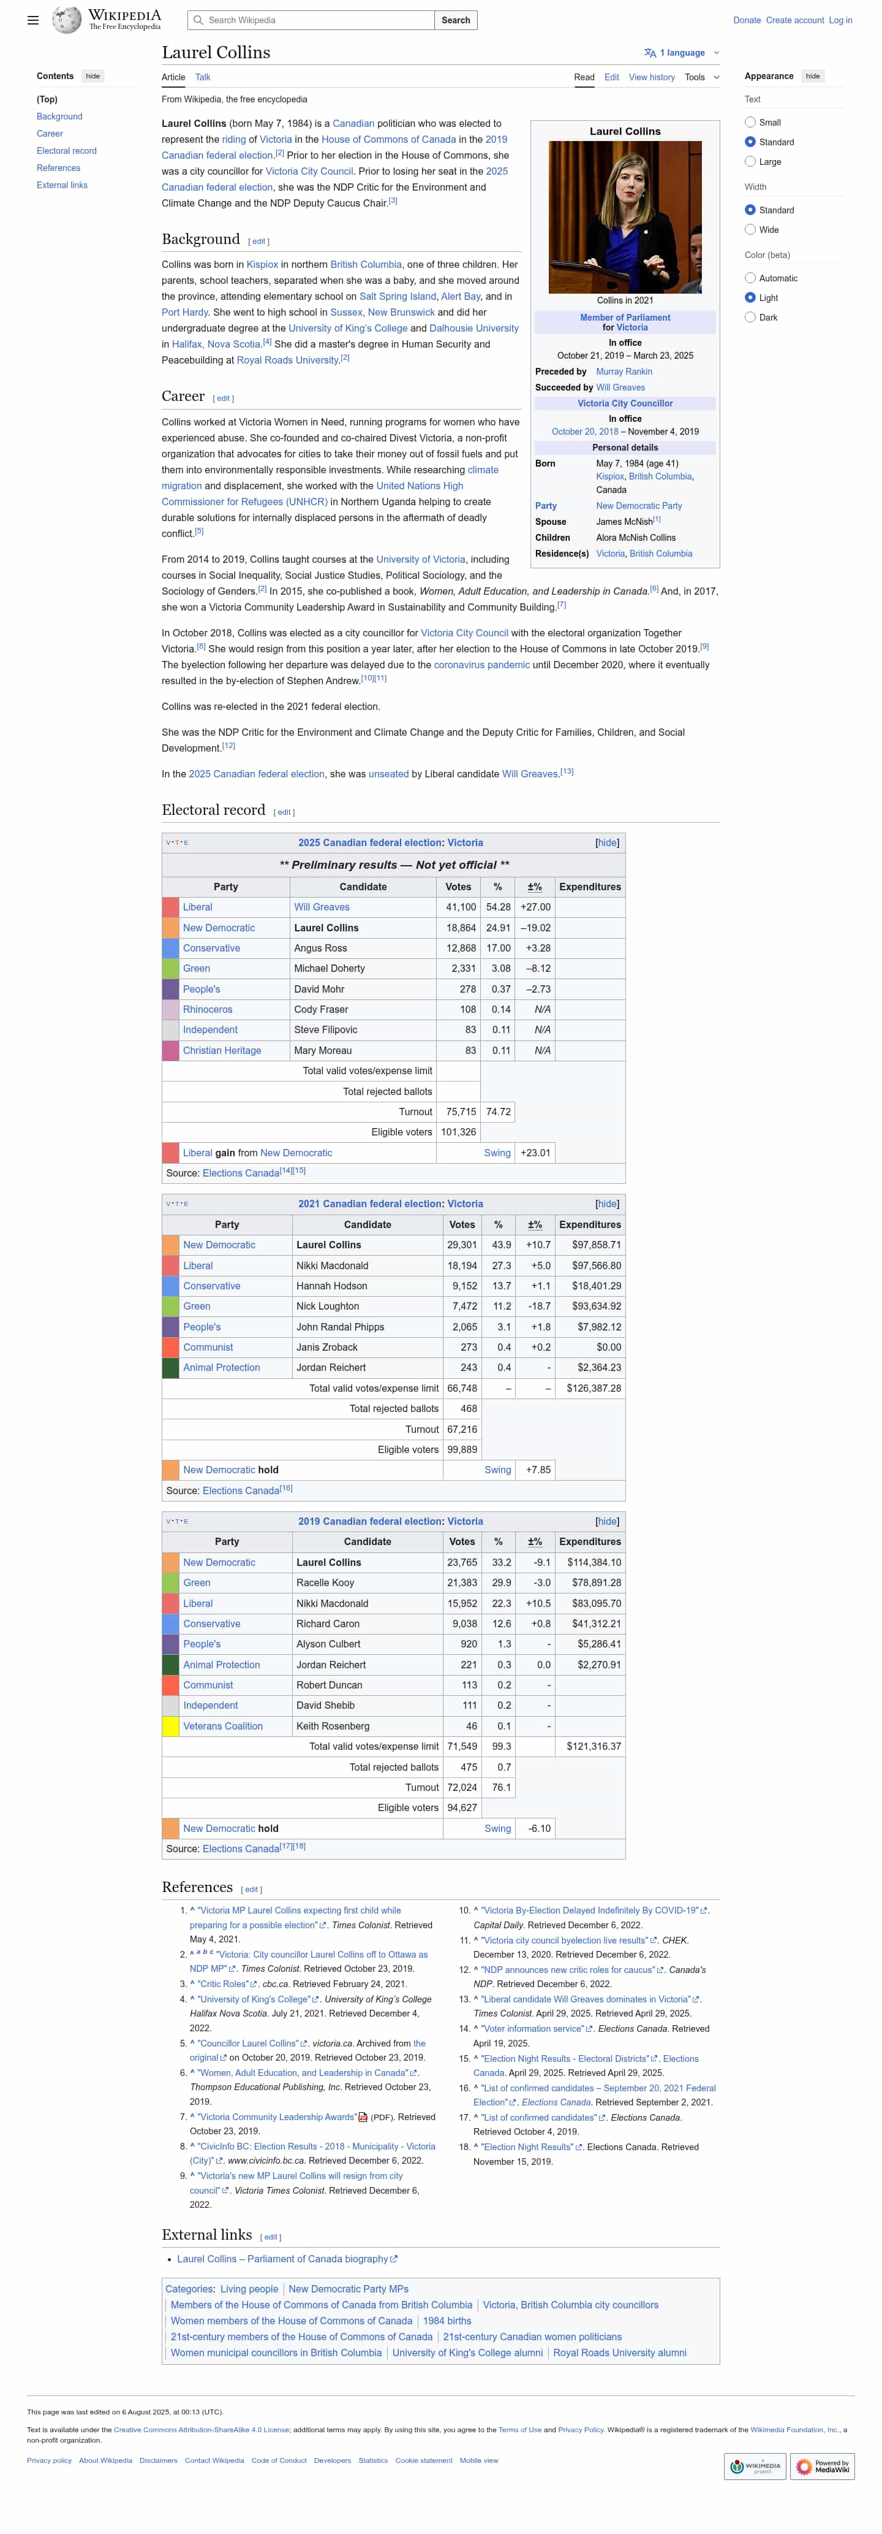Select the Wide width radio button
The width and height of the screenshot is (882, 2534).
pyautogui.click(x=750, y=230)
